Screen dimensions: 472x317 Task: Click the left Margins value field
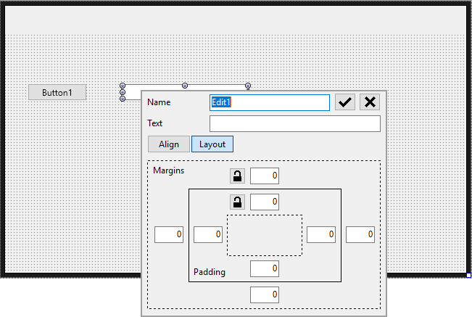coord(169,234)
